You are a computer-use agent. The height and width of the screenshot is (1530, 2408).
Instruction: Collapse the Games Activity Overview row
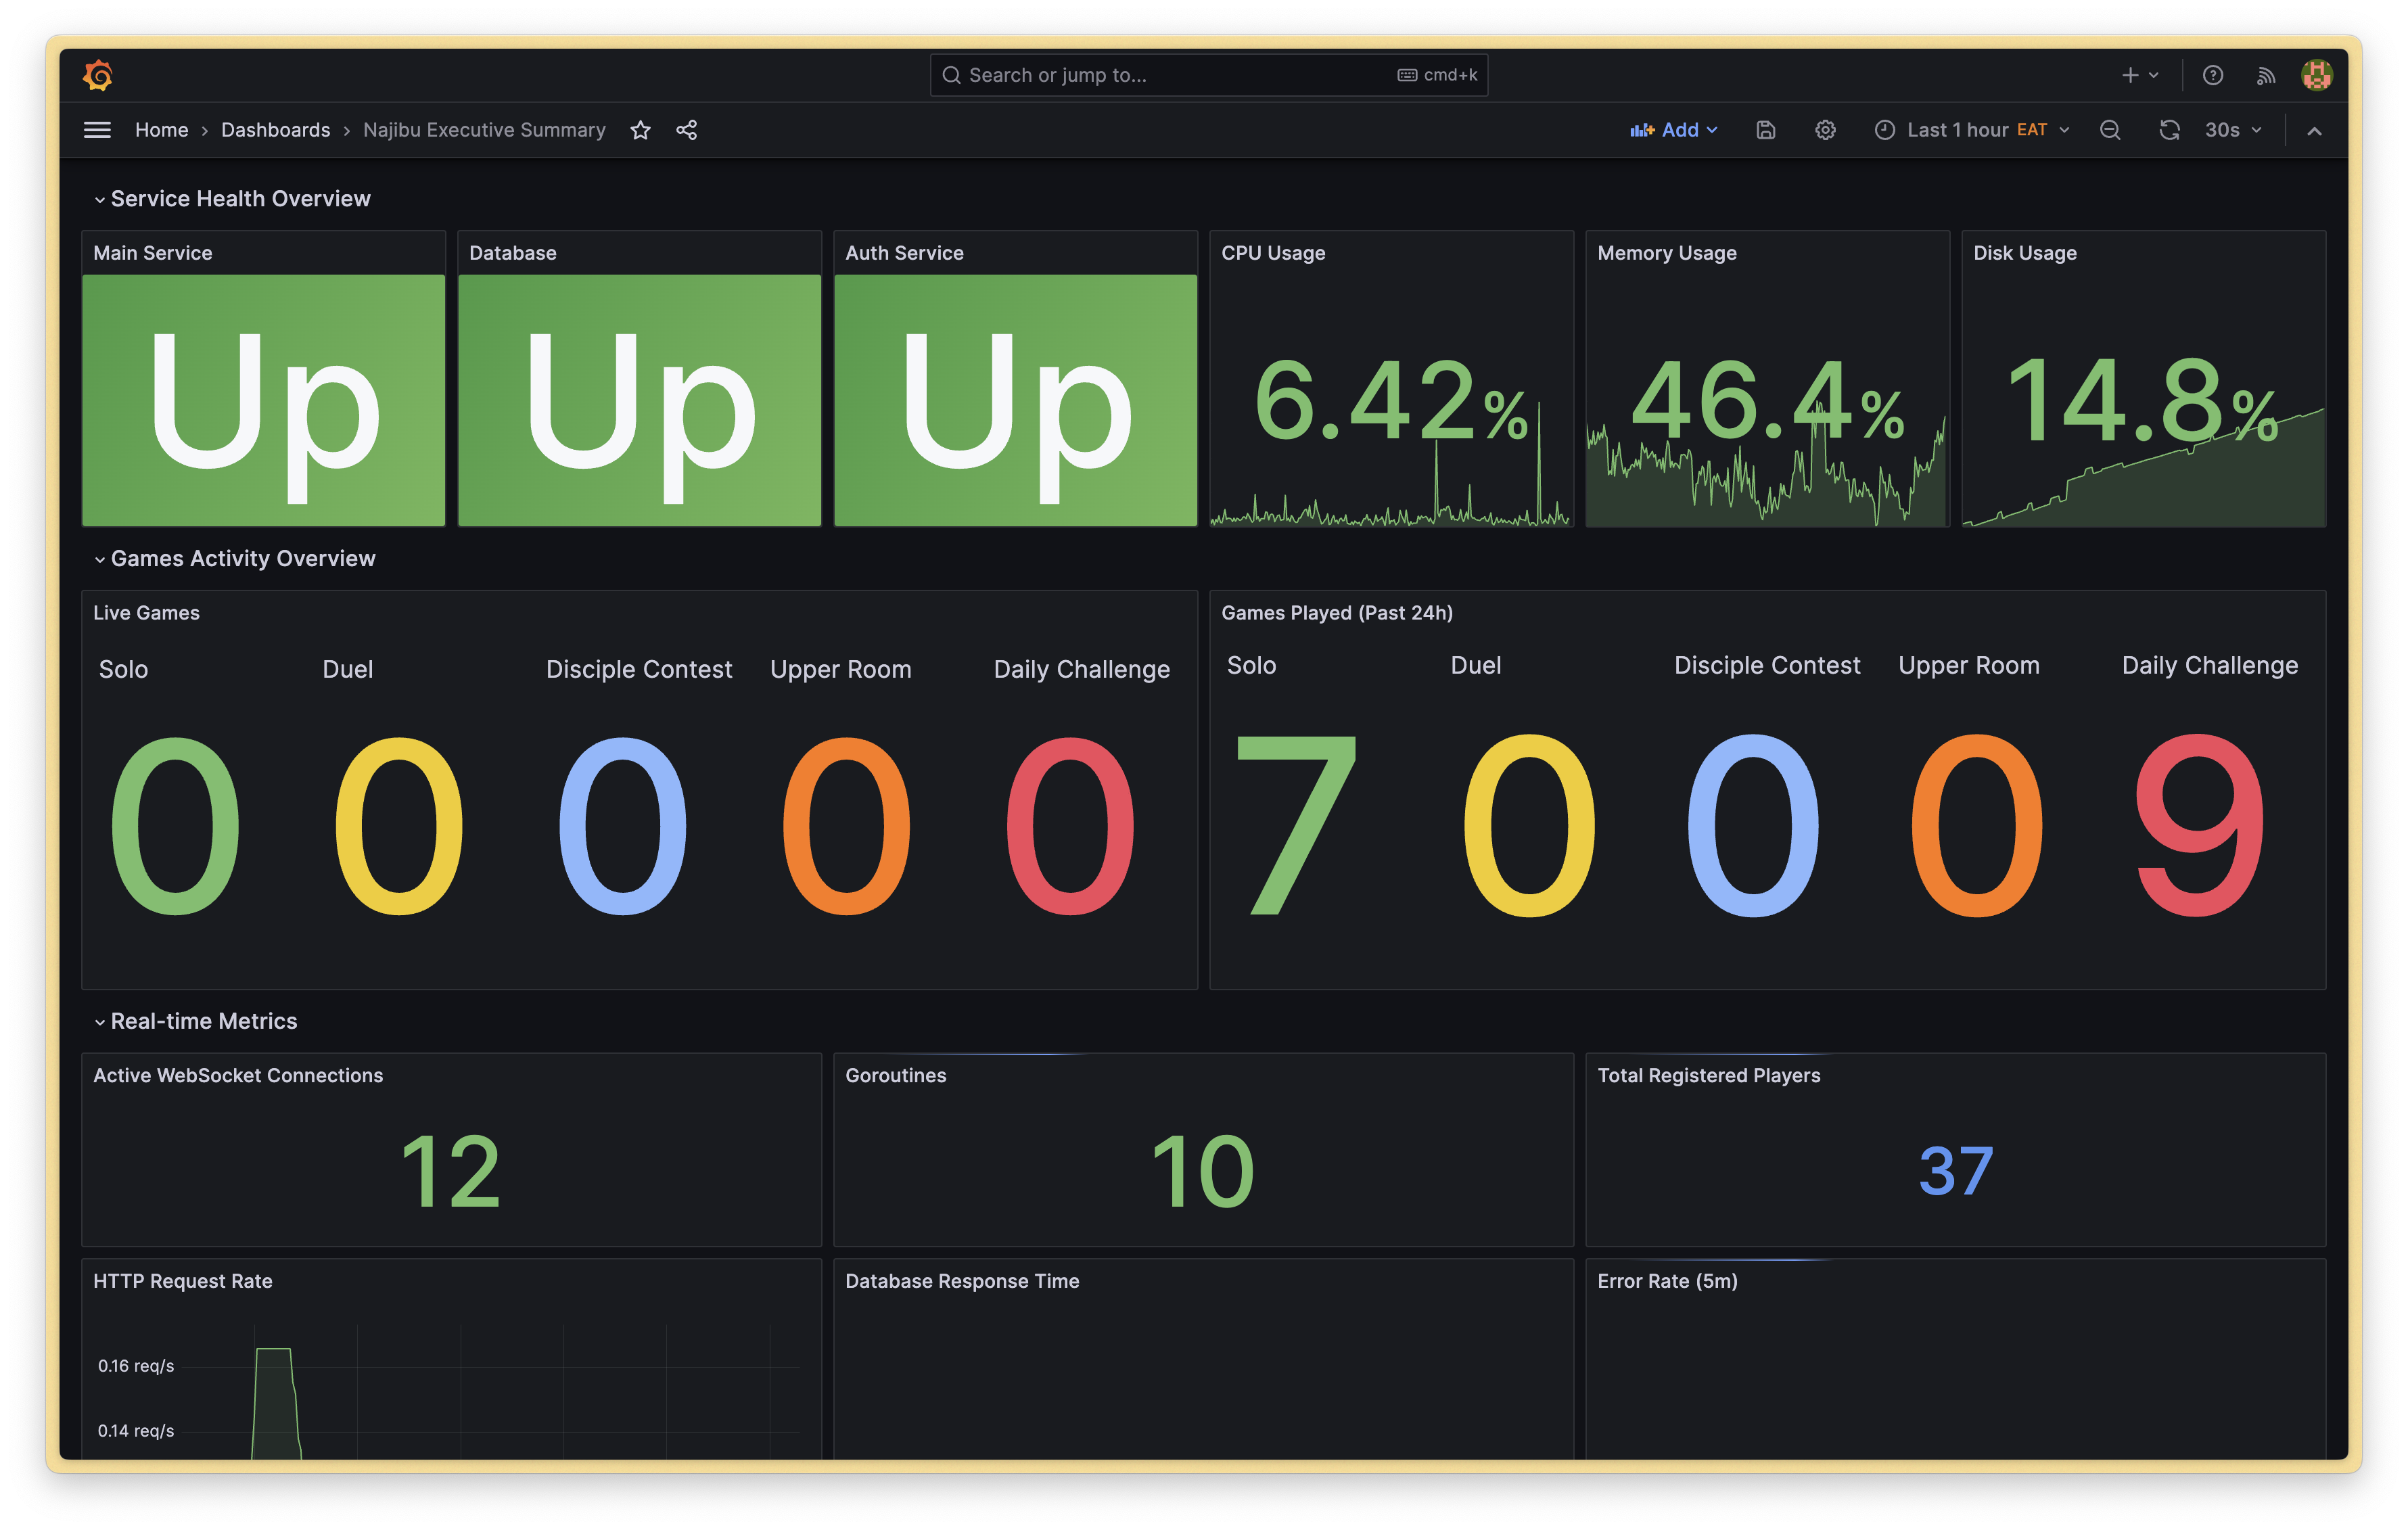(100, 560)
